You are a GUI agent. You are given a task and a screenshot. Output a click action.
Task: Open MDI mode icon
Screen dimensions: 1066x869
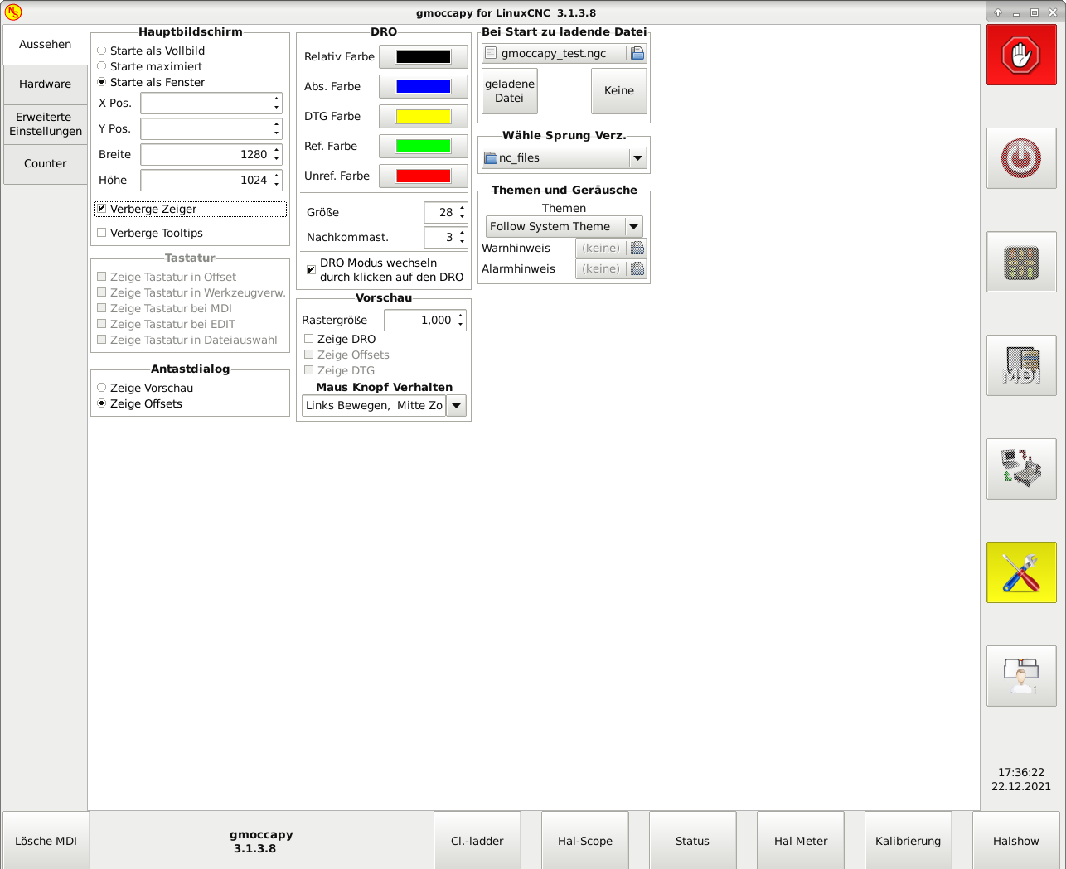pyautogui.click(x=1020, y=365)
